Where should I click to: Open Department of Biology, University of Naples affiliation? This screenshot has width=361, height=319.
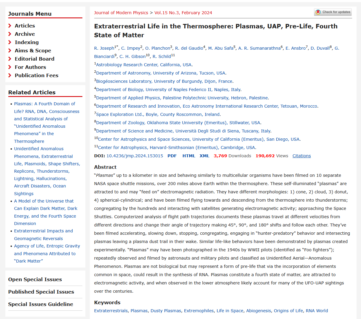click(168, 90)
